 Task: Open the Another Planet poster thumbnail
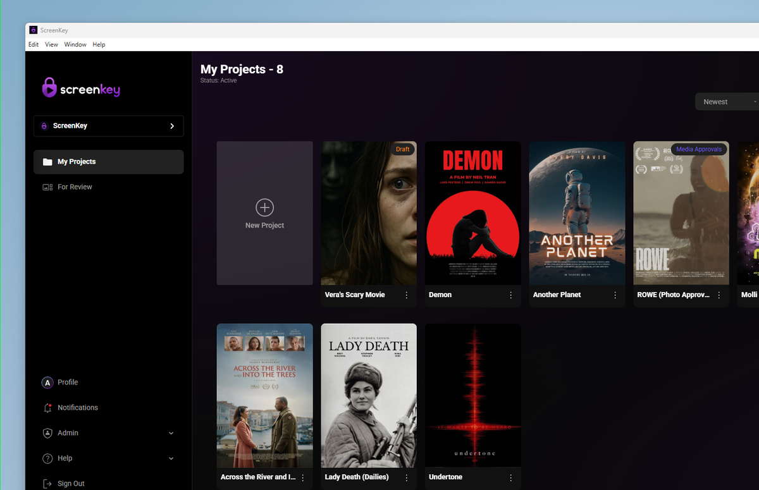click(577, 213)
